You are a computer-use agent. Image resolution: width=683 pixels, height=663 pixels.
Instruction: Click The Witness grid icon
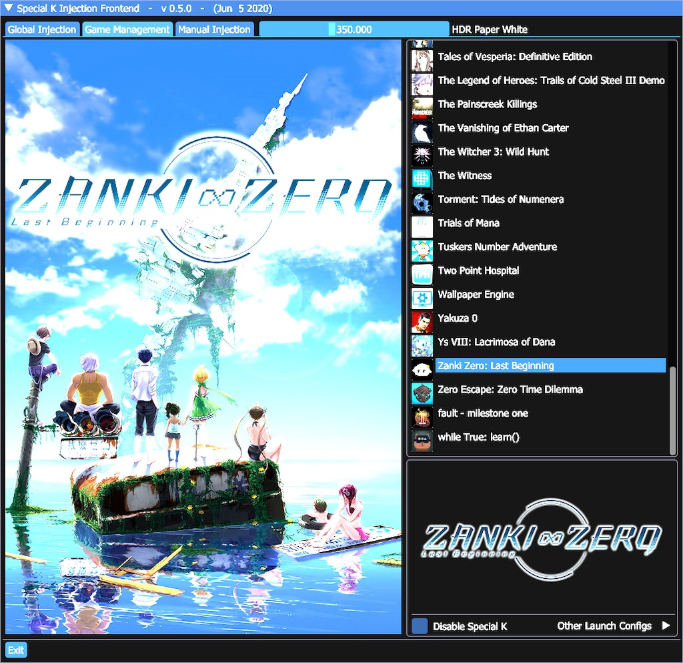(x=422, y=179)
